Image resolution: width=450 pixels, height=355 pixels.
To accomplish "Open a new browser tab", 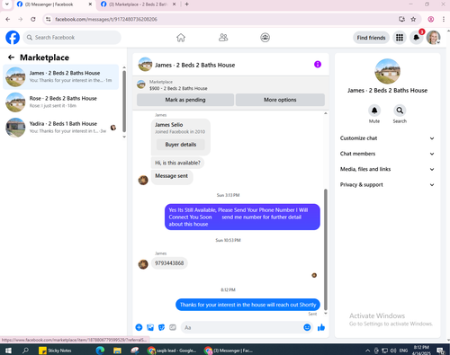I will click(x=186, y=4).
